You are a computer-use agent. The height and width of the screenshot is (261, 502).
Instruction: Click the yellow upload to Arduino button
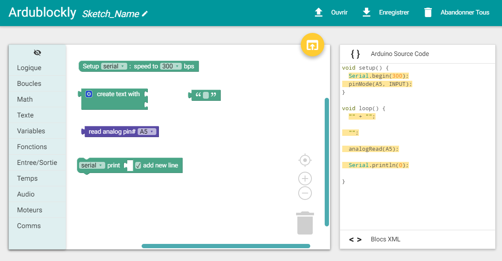point(312,45)
